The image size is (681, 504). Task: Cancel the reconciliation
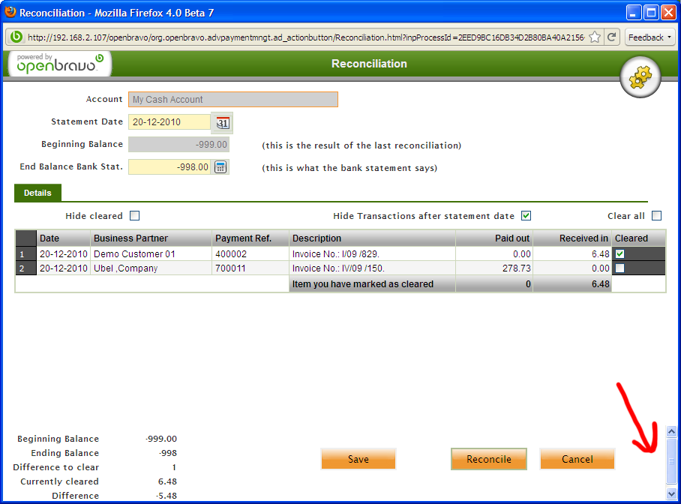577,459
